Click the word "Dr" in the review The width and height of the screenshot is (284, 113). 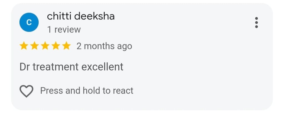tap(25, 67)
